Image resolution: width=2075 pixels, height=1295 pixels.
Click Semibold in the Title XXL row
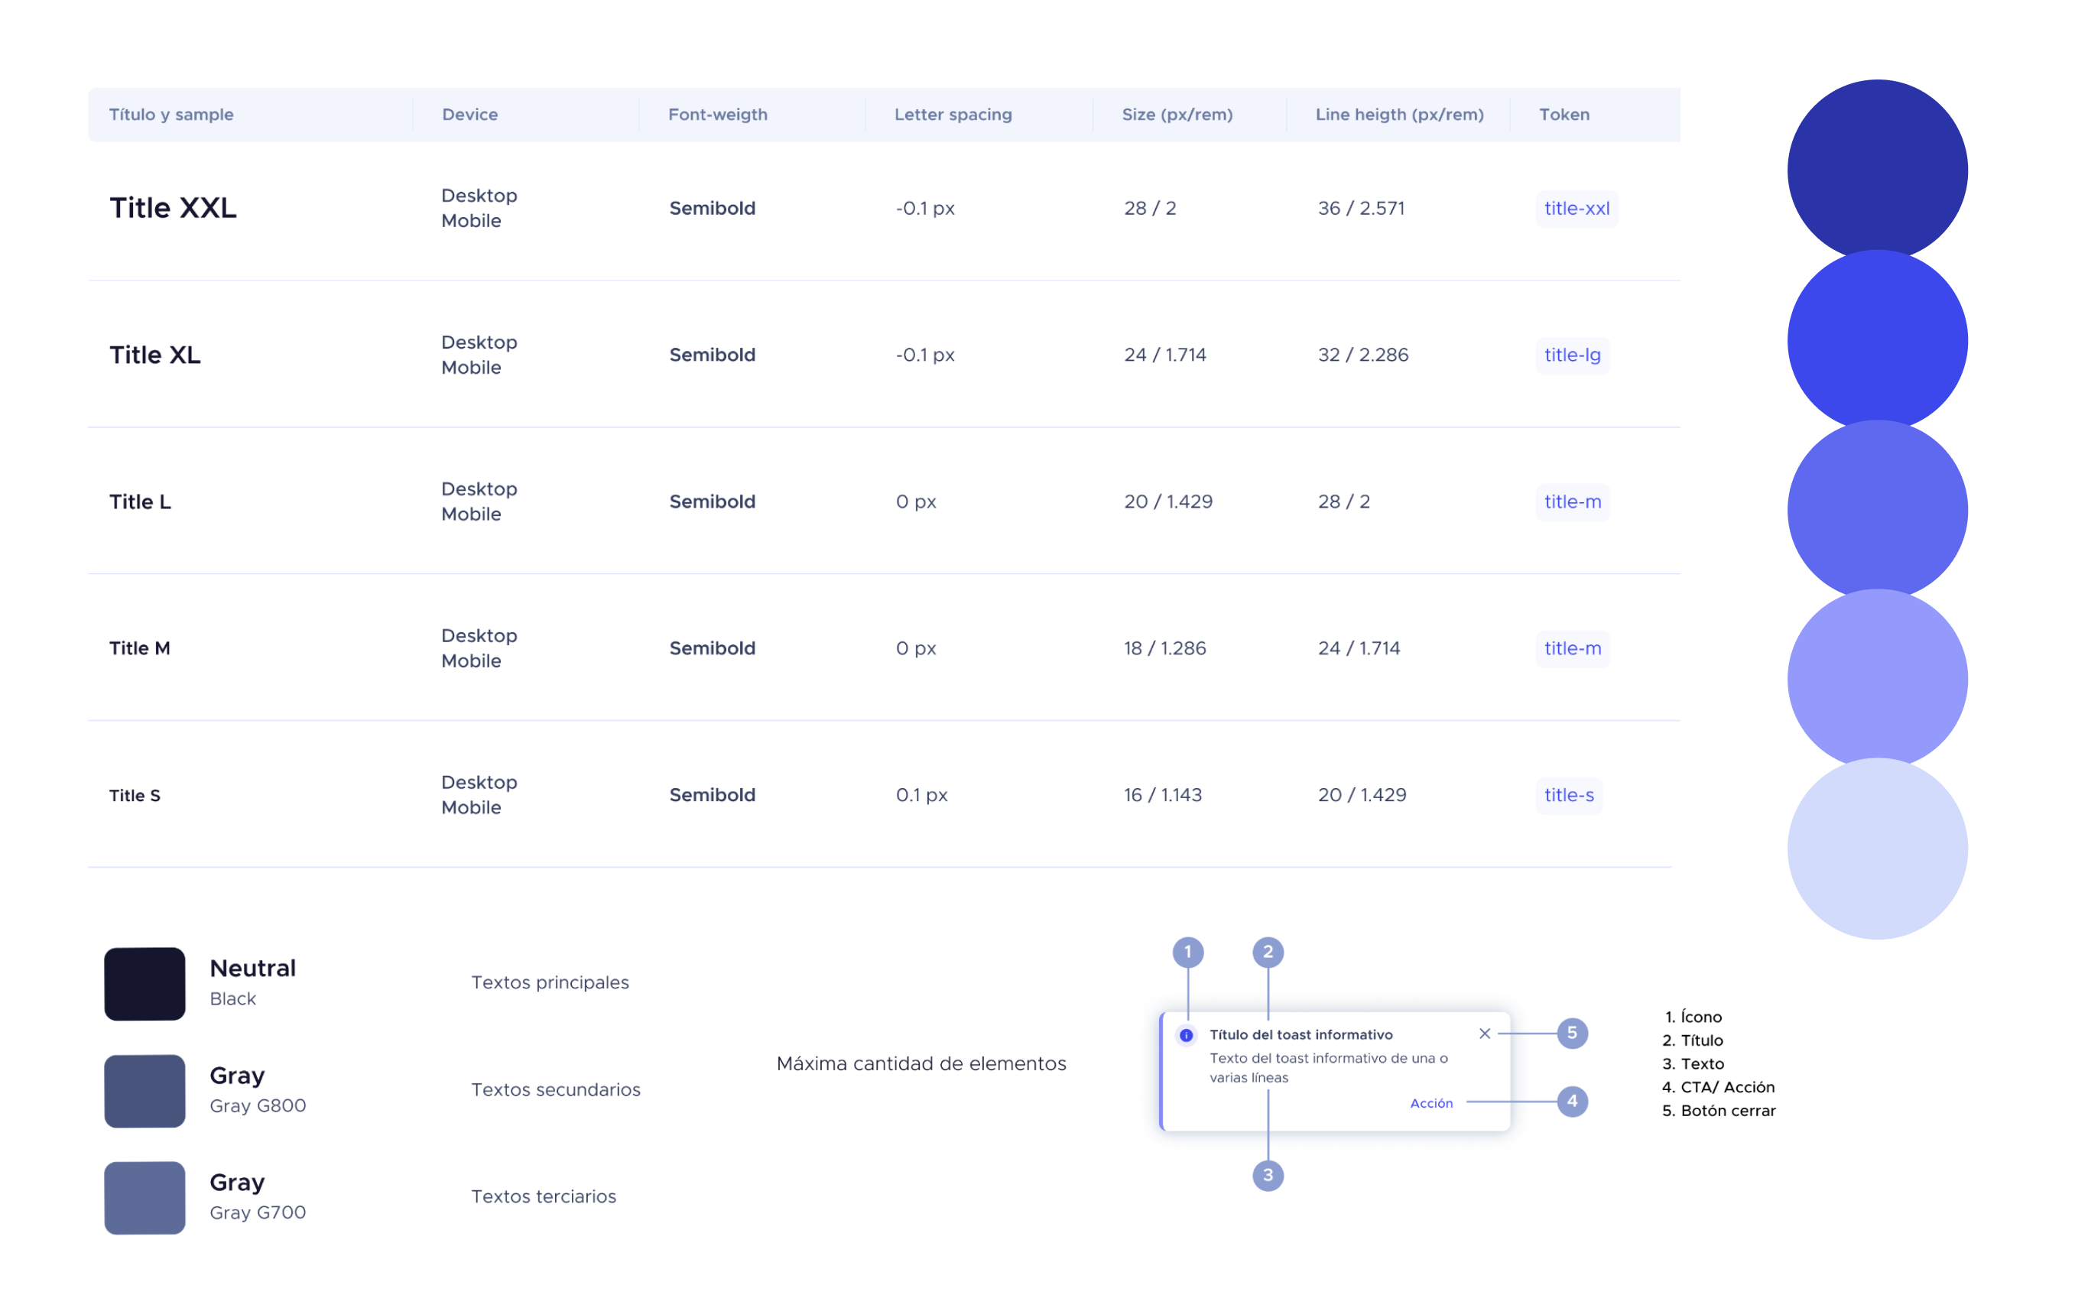pos(713,208)
